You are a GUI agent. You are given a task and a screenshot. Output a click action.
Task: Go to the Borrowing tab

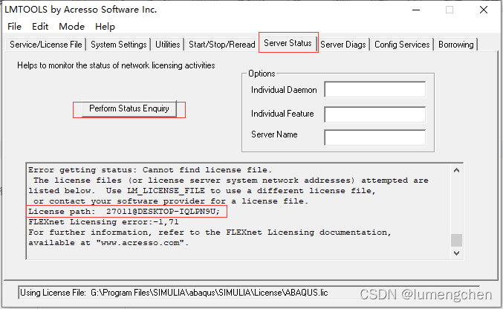tap(455, 45)
